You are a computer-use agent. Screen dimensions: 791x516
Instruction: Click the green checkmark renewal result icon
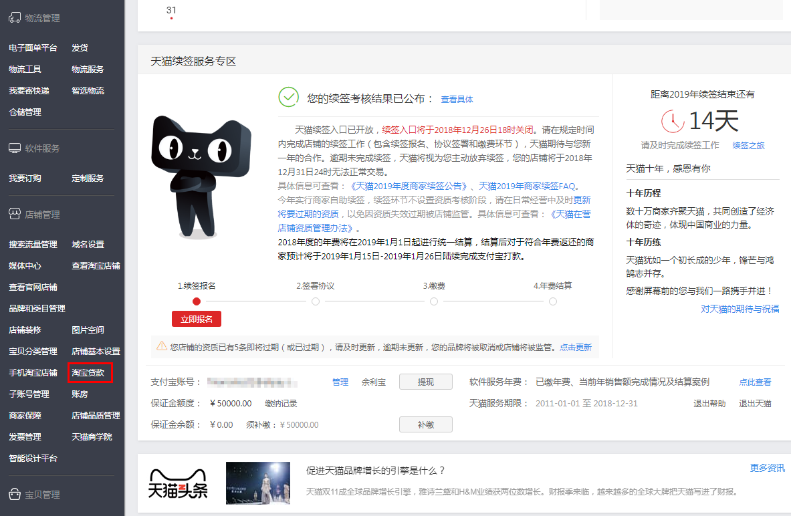pyautogui.click(x=289, y=98)
